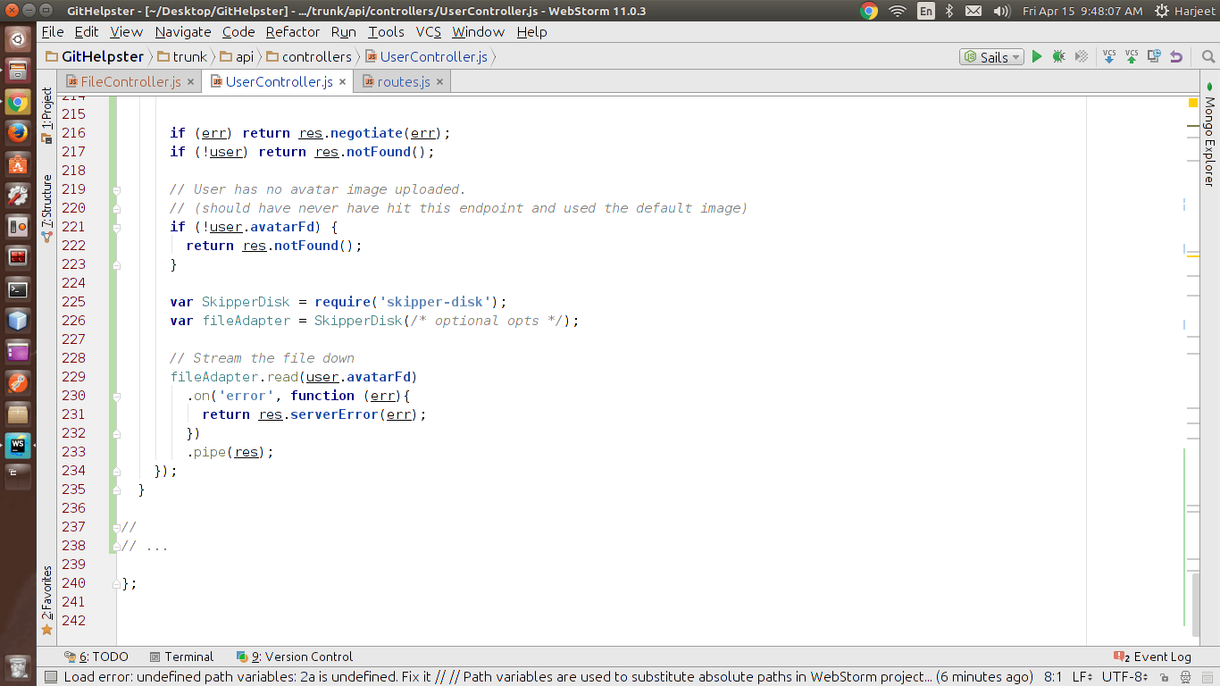Open local history with the clock icon
Image resolution: width=1220 pixels, height=686 pixels.
(1154, 56)
